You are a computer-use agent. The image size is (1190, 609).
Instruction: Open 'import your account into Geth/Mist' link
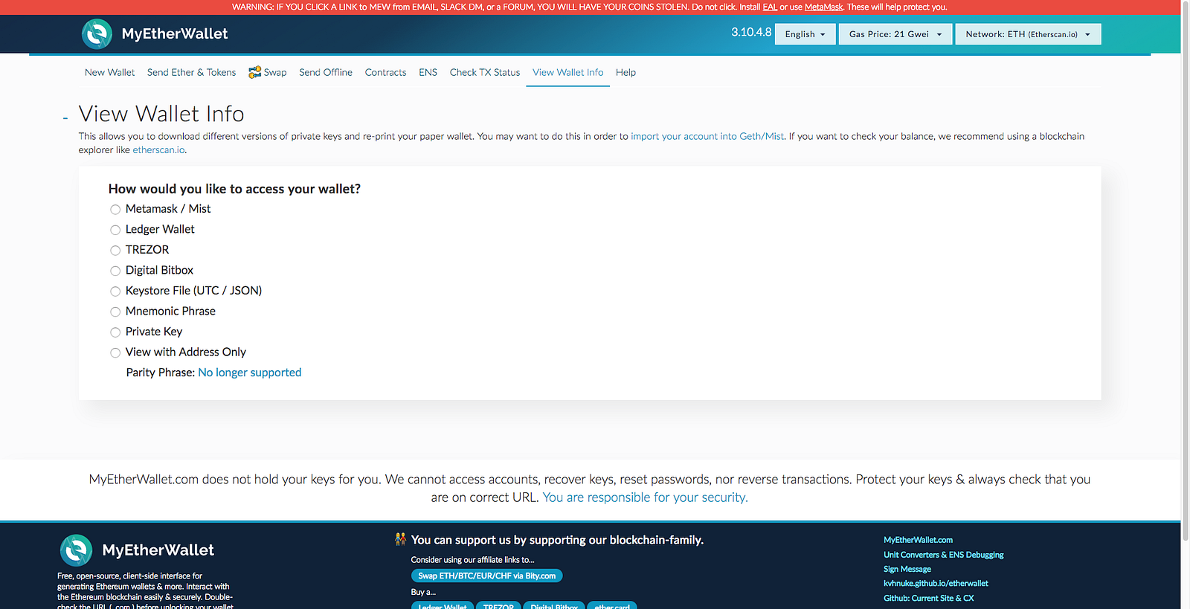[707, 136]
